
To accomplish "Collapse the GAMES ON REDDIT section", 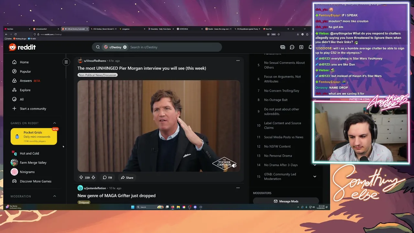I will (x=54, y=123).
